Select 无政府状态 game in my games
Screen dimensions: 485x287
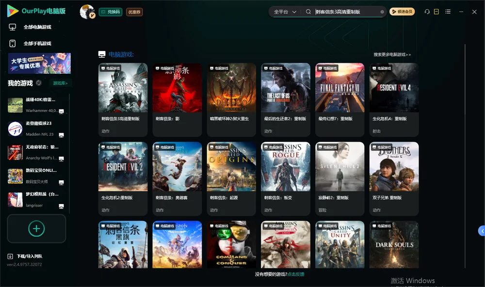tap(36, 152)
